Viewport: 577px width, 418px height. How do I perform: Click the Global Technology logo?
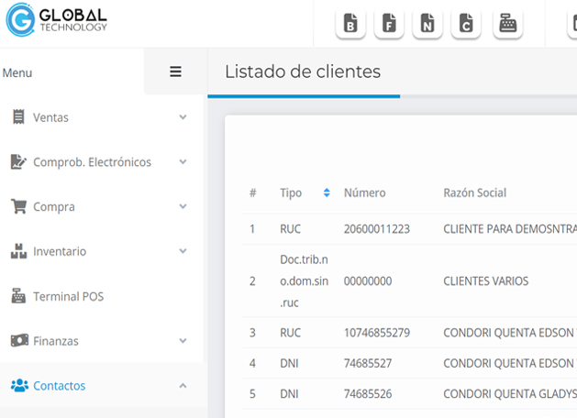(56, 20)
